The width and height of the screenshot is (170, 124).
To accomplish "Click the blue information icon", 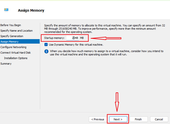I will [47, 51].
